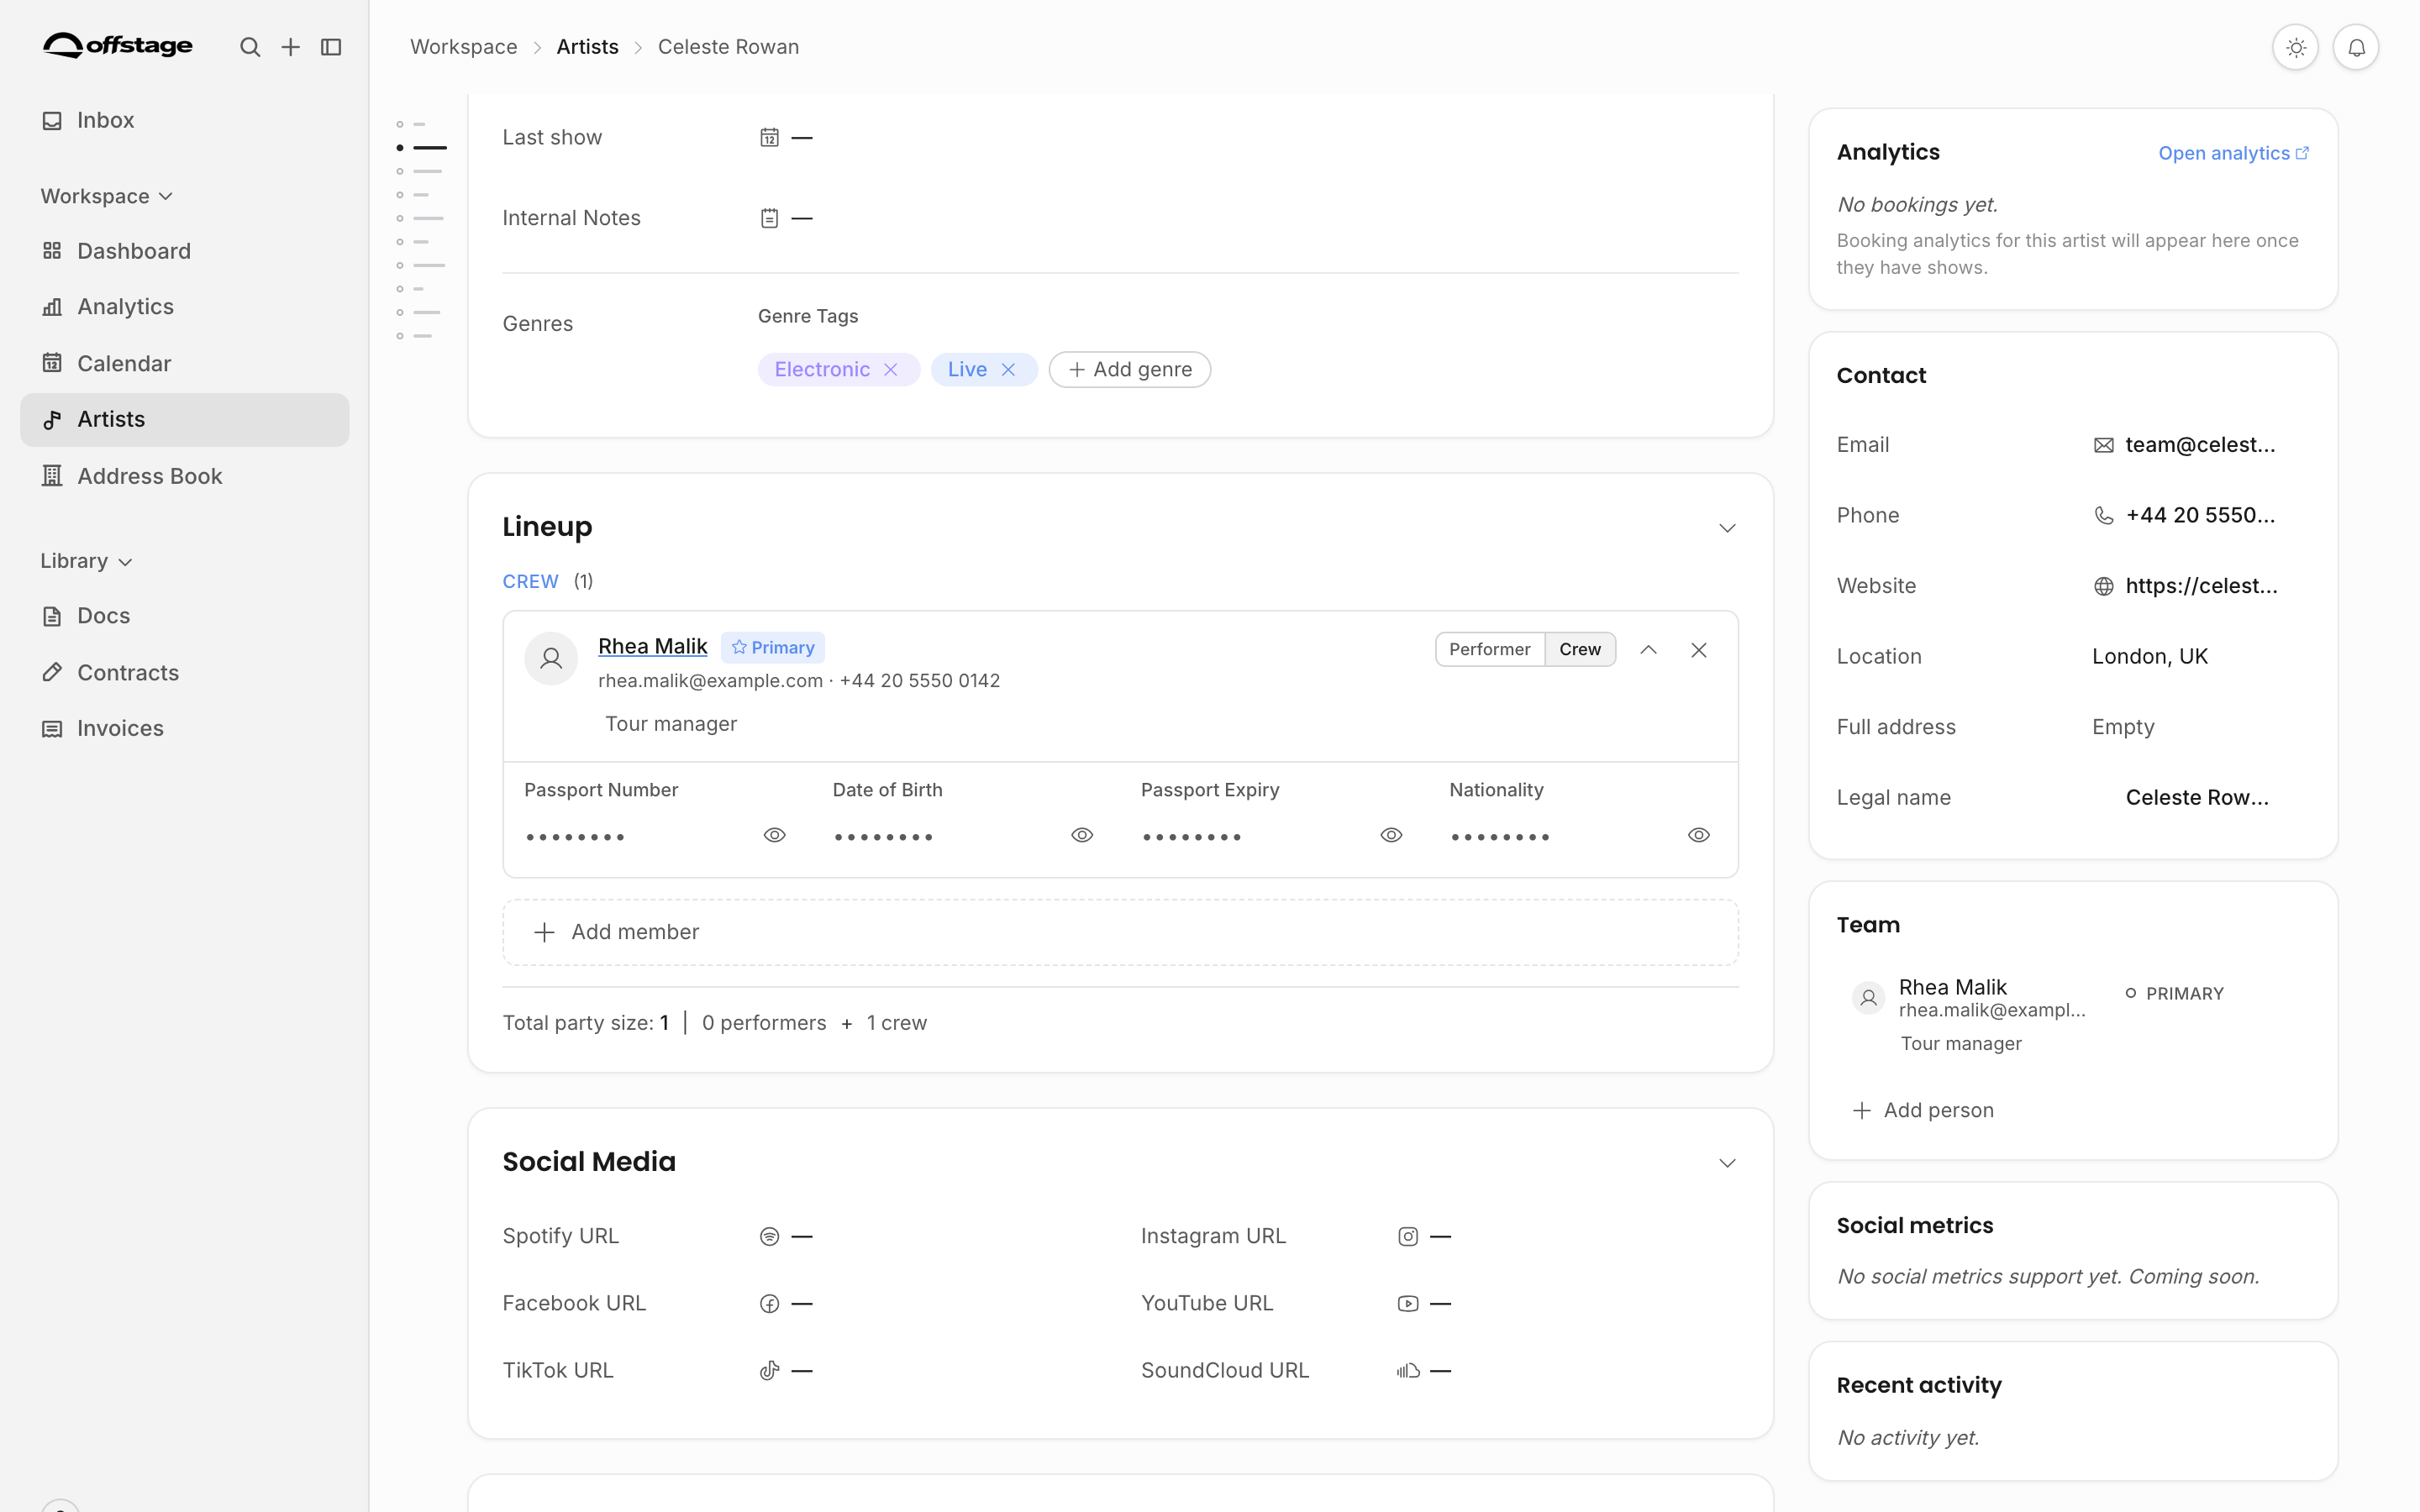
Task: Click the Instagram URL icon
Action: [x=1408, y=1237]
